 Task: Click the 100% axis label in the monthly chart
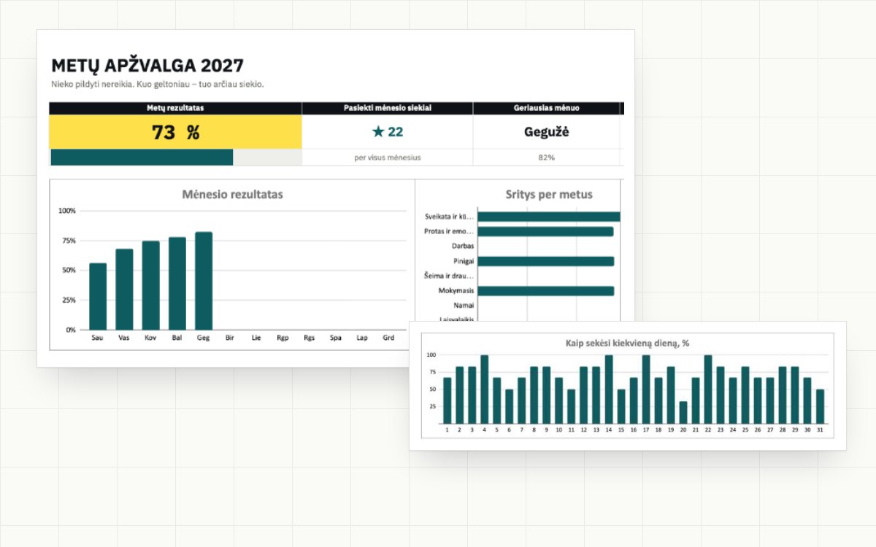click(67, 211)
